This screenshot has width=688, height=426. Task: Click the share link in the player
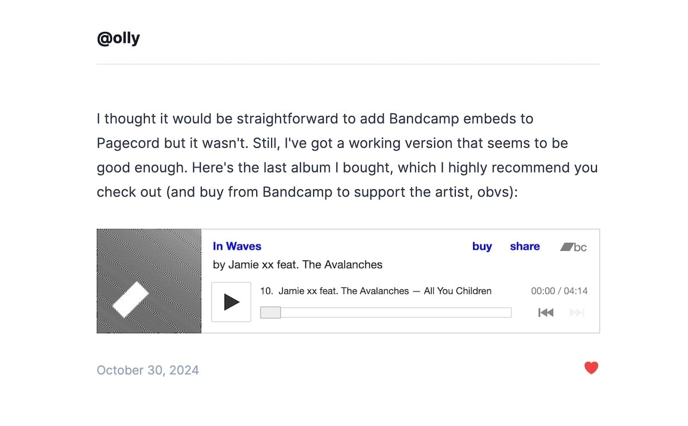[525, 246]
